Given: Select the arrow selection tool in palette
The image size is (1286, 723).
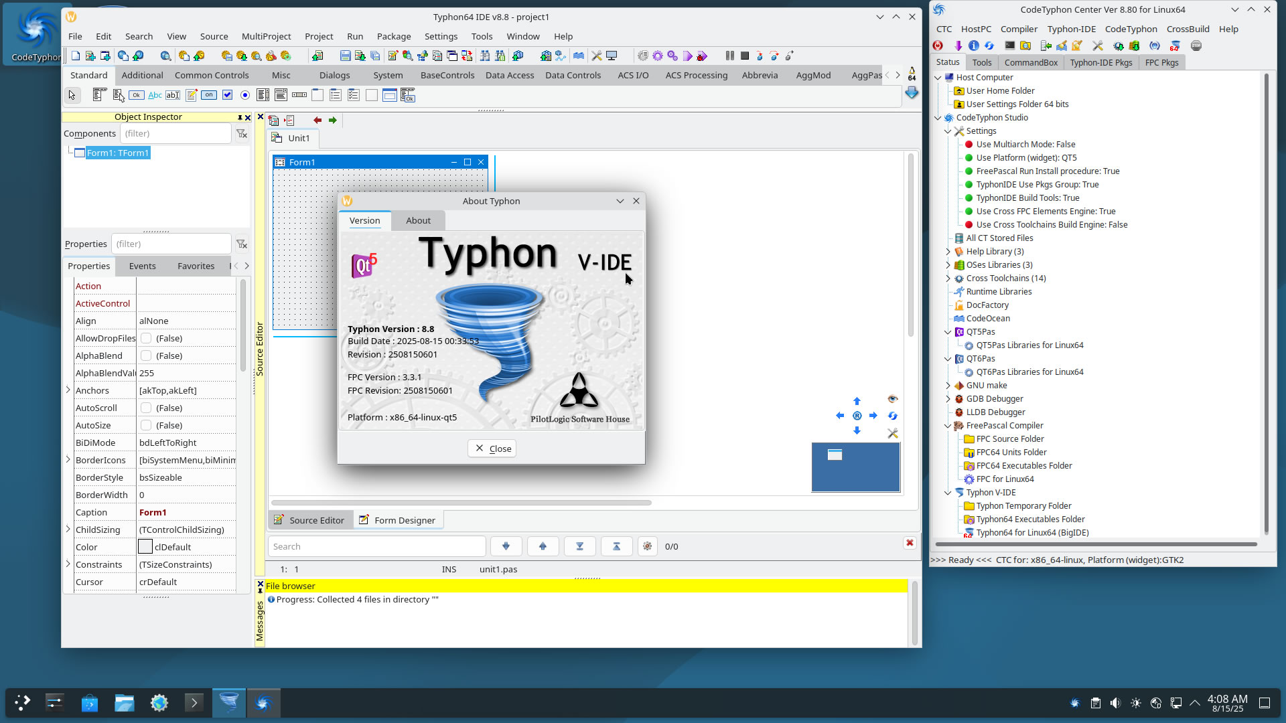Looking at the screenshot, I should click(x=72, y=96).
